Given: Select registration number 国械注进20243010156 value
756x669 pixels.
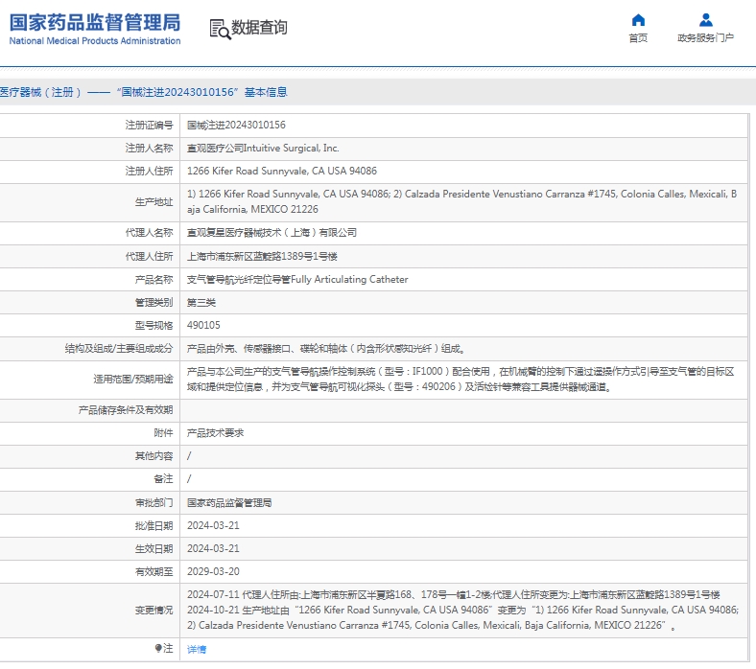Looking at the screenshot, I should (236, 126).
